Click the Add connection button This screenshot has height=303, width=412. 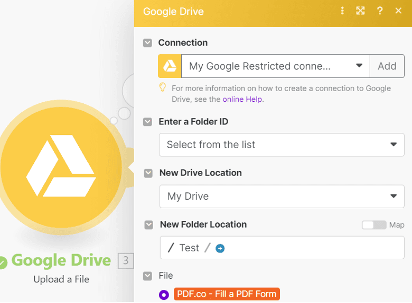click(x=387, y=66)
